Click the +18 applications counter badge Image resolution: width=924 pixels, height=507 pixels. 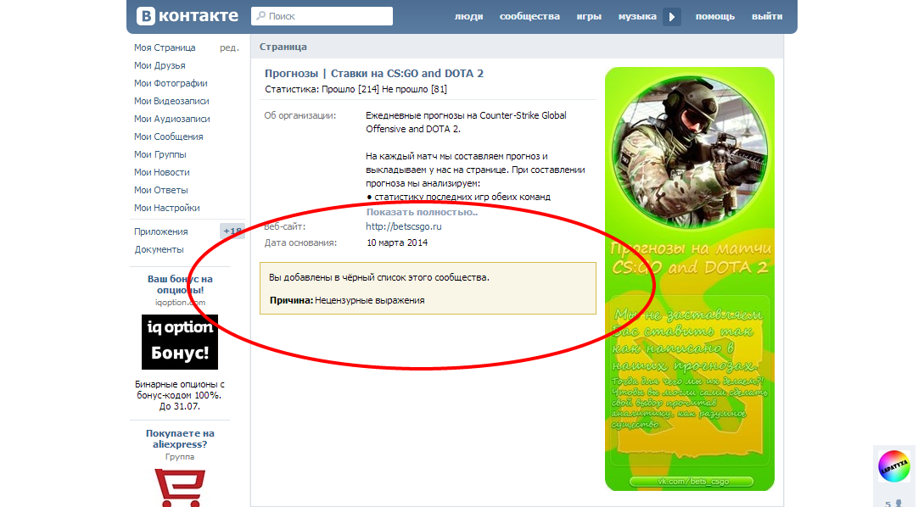[231, 231]
